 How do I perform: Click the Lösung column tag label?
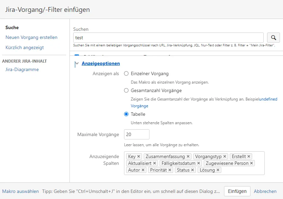[207, 170]
